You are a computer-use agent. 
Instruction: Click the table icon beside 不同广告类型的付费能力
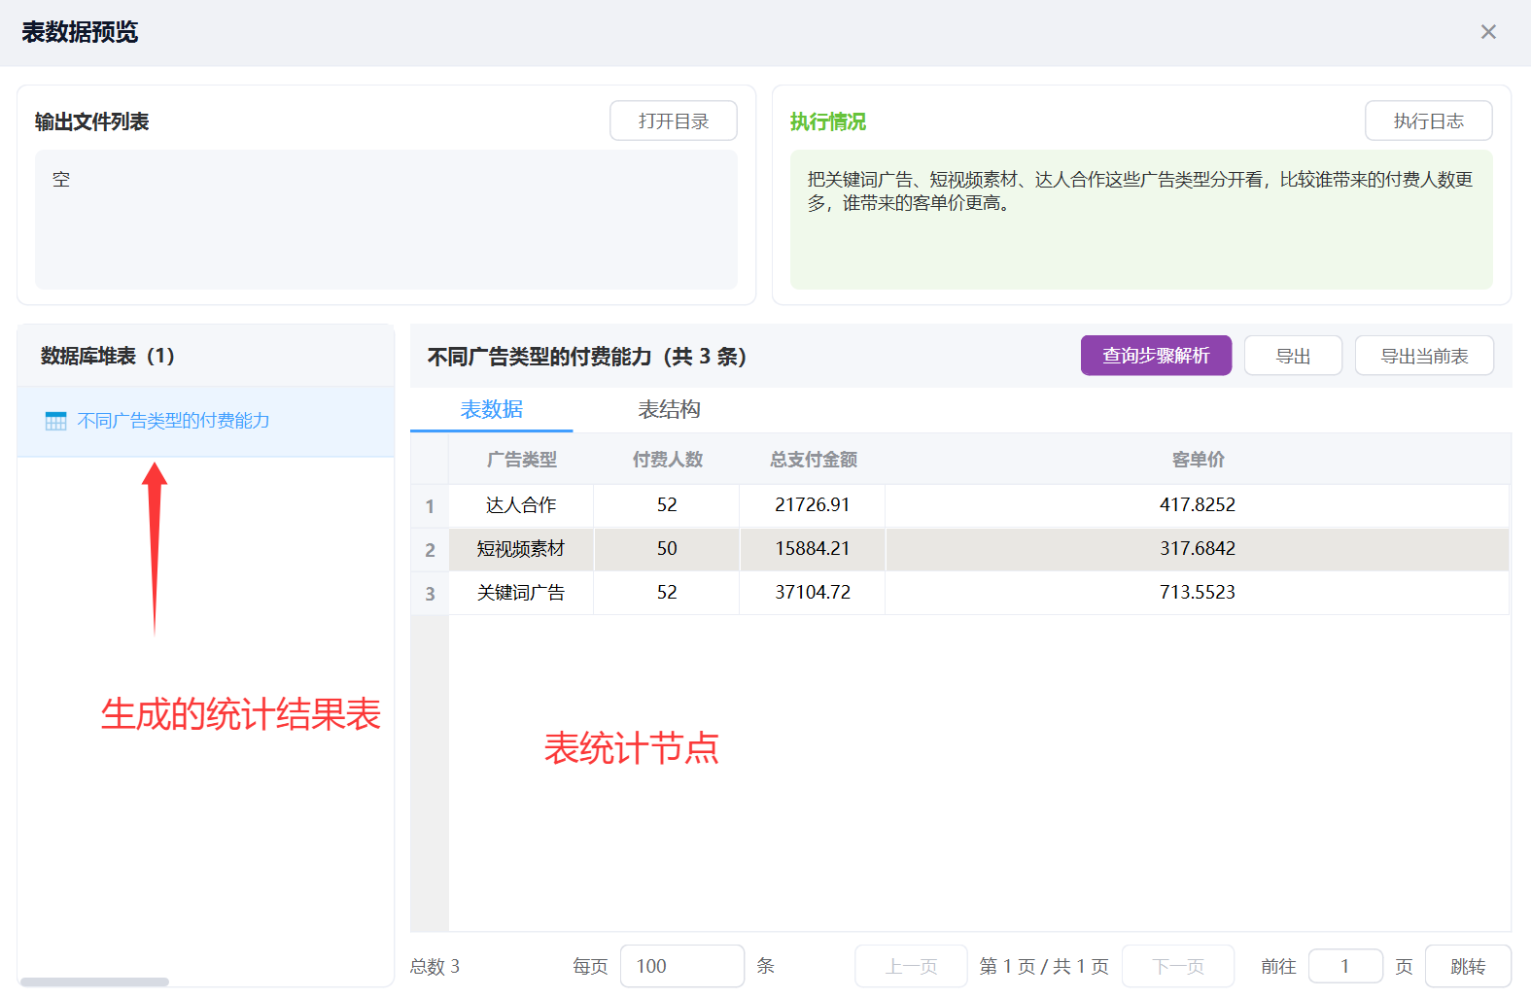click(56, 421)
